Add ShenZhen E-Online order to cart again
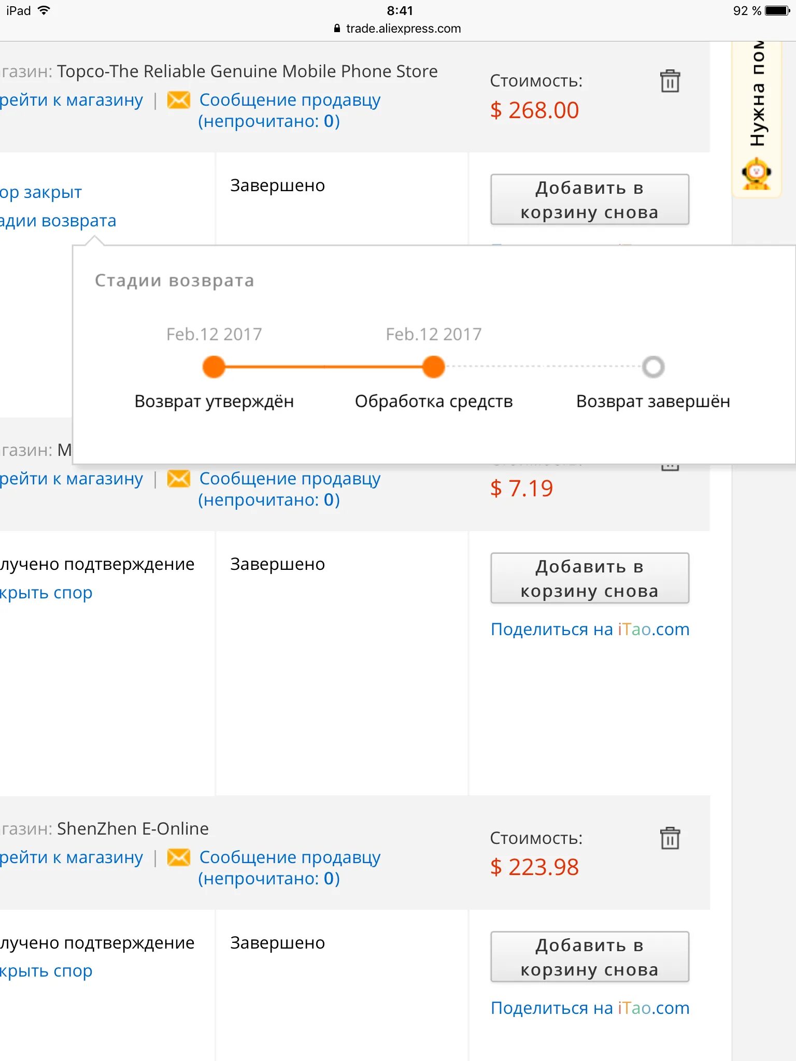Screen dimensions: 796x1061 pyautogui.click(x=590, y=957)
